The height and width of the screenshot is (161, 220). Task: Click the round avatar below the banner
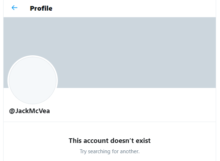[x=33, y=80]
